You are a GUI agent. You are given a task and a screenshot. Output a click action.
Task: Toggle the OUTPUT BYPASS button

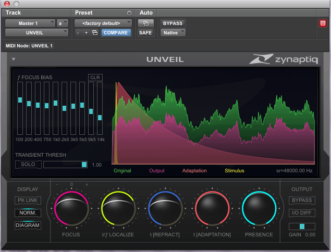coord(302,200)
